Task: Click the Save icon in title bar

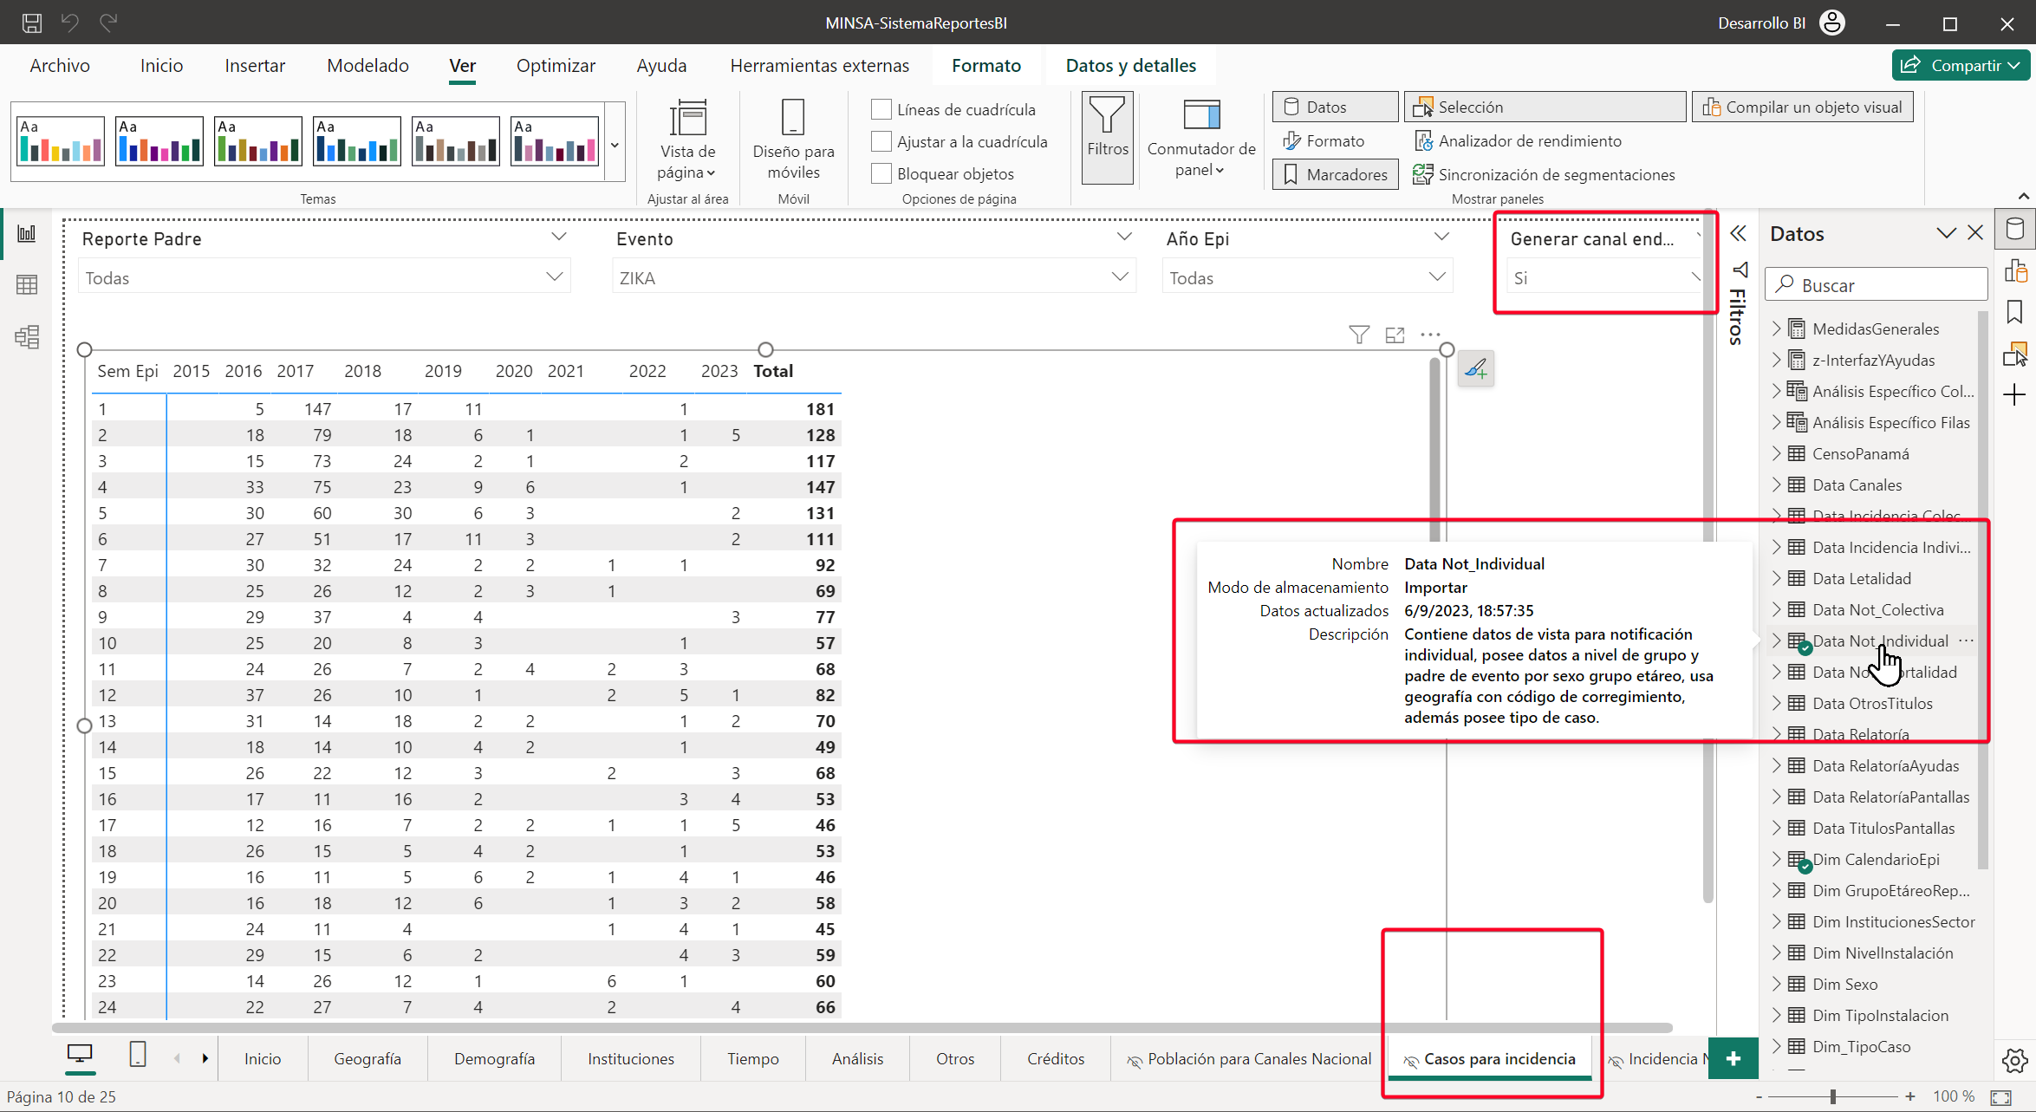Action: click(x=31, y=23)
